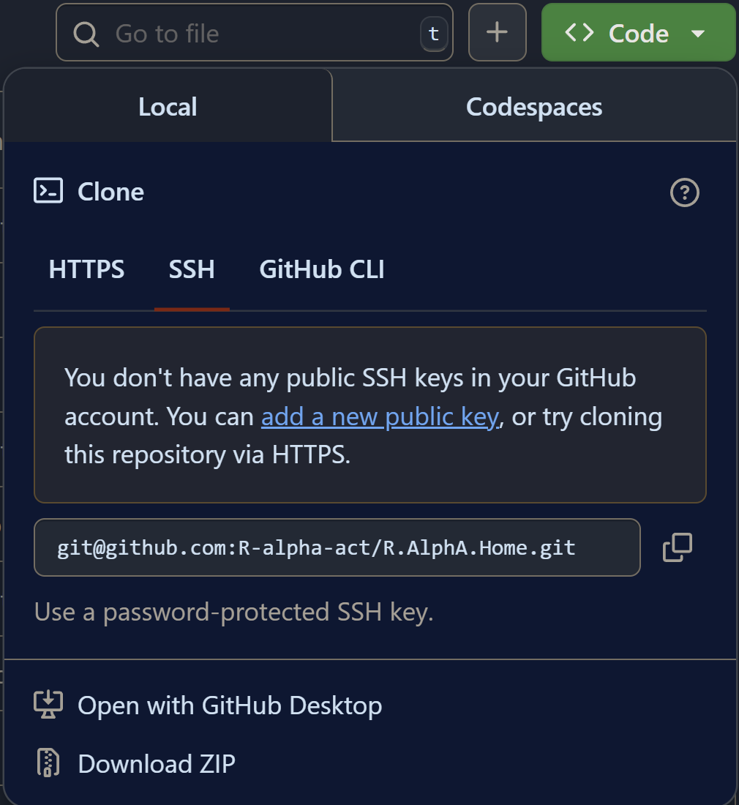Viewport: 739px width, 805px height.
Task: Switch to the Codespaces tab
Action: point(534,107)
